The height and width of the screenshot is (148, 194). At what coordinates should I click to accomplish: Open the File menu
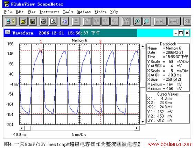[x=8, y=12]
